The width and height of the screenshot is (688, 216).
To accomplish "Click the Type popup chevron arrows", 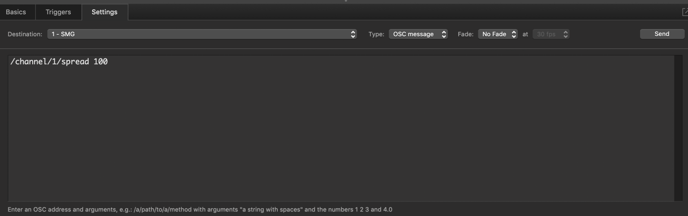I will (443, 34).
